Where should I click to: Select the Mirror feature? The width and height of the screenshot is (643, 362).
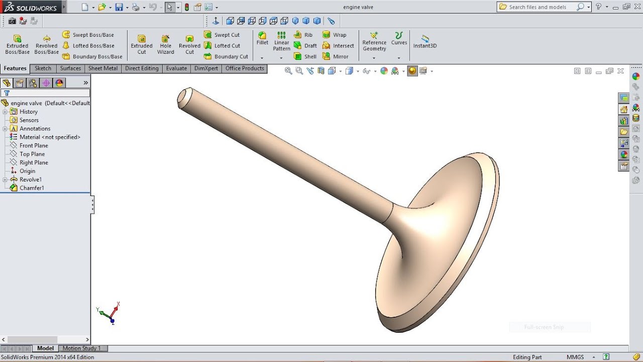point(336,56)
